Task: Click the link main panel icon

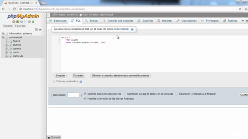Action: (x=40, y=30)
